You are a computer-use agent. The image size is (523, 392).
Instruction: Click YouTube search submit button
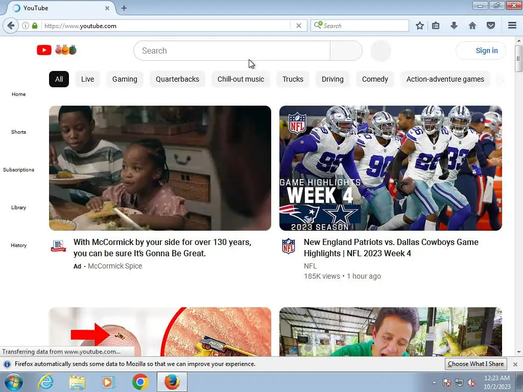point(346,51)
